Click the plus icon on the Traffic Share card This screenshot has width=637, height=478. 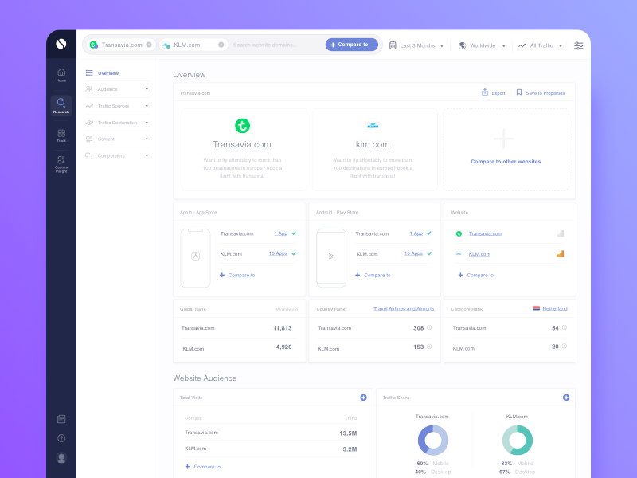click(x=566, y=398)
